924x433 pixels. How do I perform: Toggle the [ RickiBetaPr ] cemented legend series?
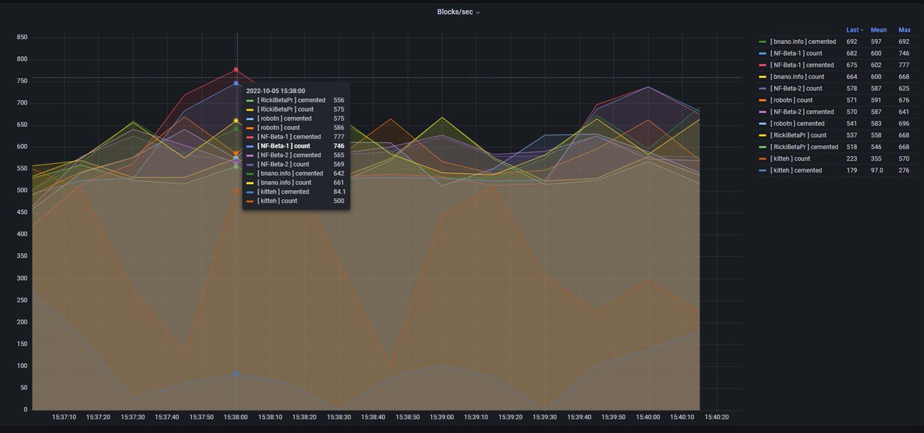coord(804,147)
